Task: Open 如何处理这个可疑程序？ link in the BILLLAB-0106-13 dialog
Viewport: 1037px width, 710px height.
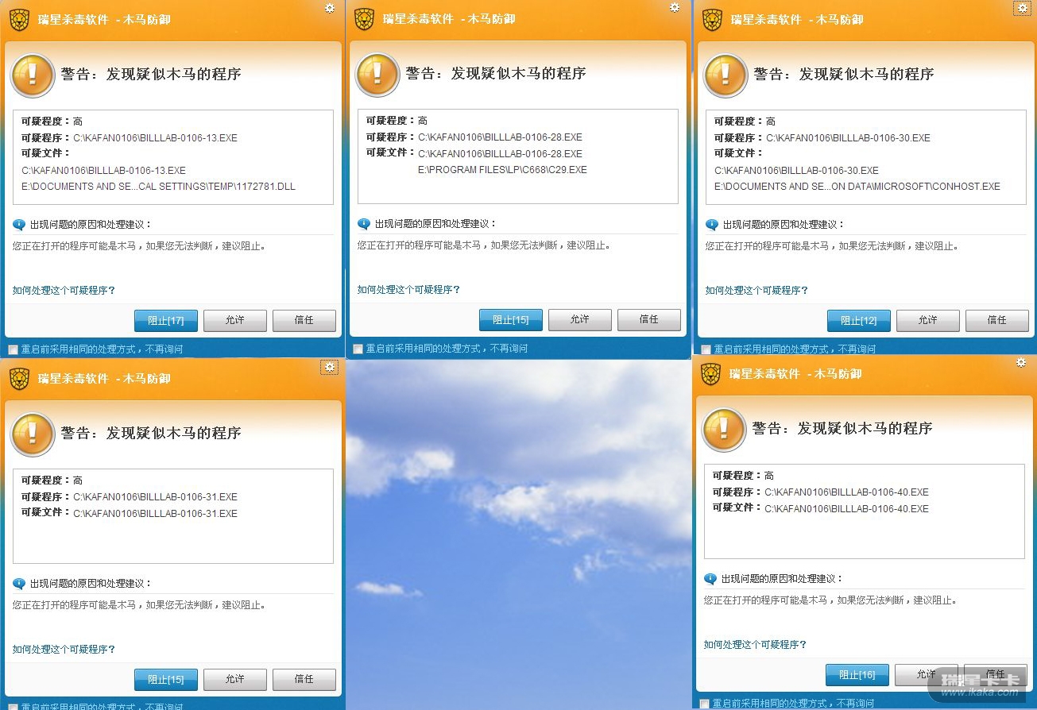Action: (64, 291)
